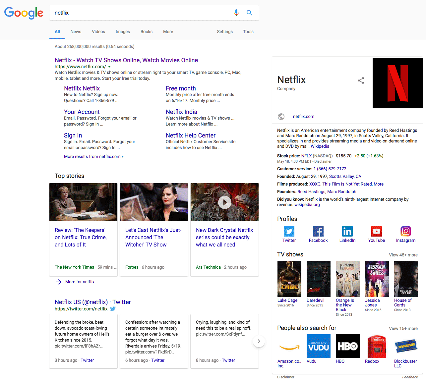The width and height of the screenshot is (426, 382).
Task: Click the Netflix N logo image
Action: coord(397,83)
